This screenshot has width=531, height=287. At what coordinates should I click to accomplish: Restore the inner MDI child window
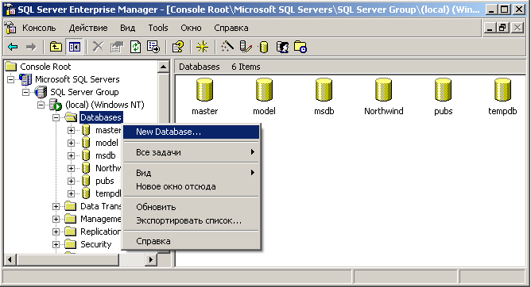502,28
